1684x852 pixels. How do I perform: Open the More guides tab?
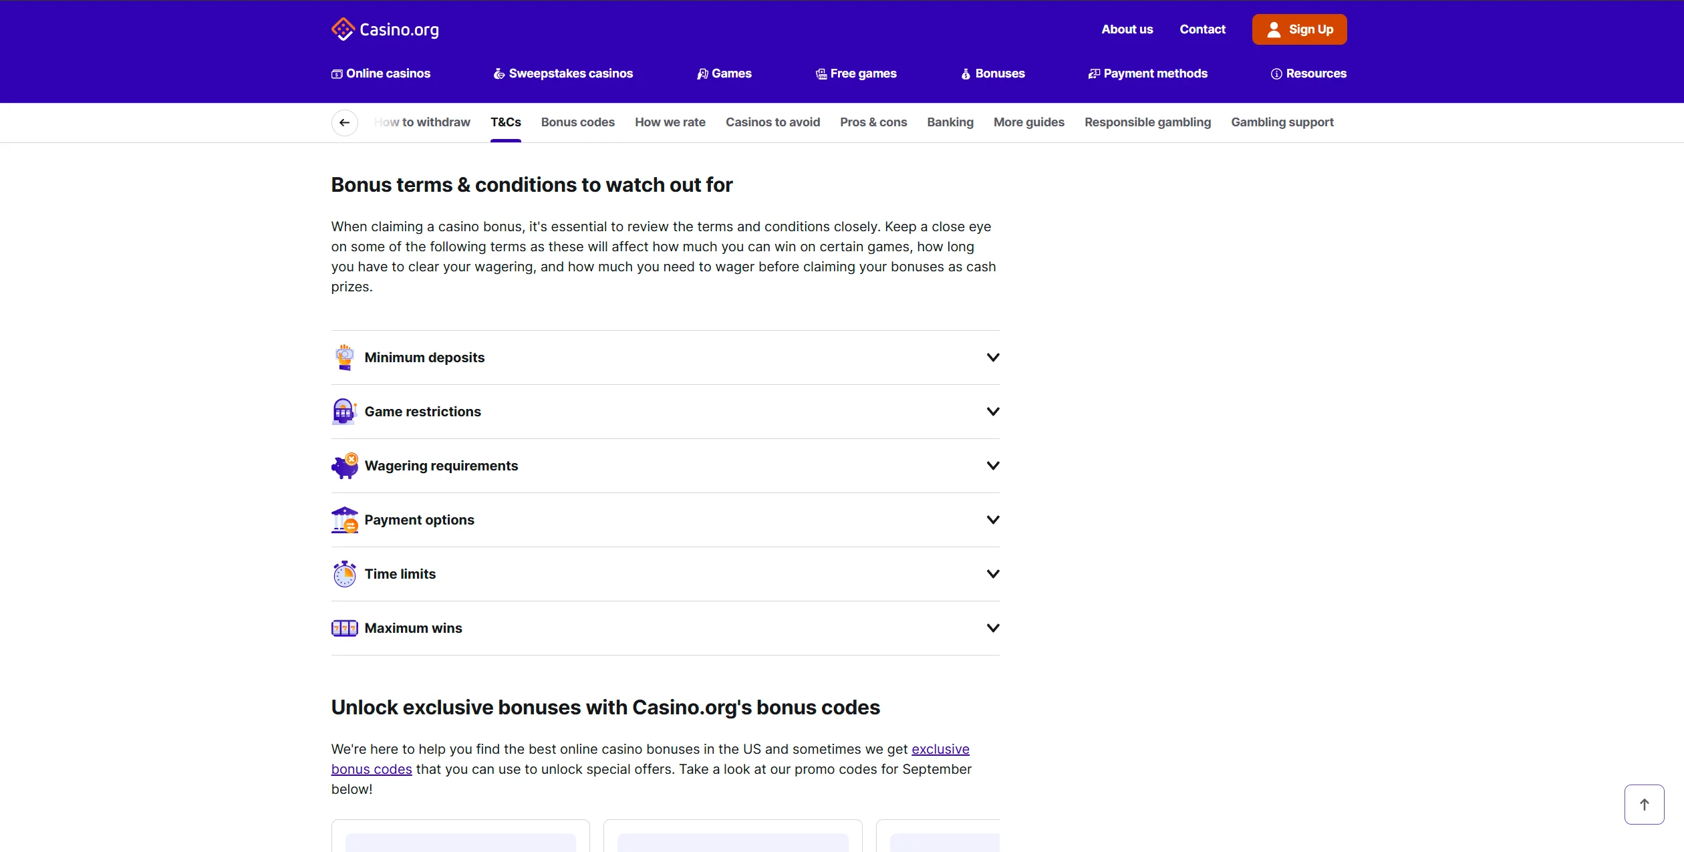click(x=1029, y=122)
